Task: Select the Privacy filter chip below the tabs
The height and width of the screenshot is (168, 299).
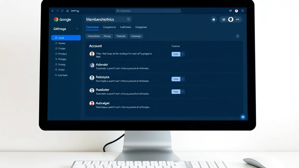Action: (x=107, y=36)
